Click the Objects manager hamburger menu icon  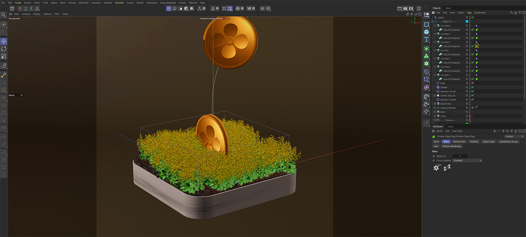click(x=433, y=12)
